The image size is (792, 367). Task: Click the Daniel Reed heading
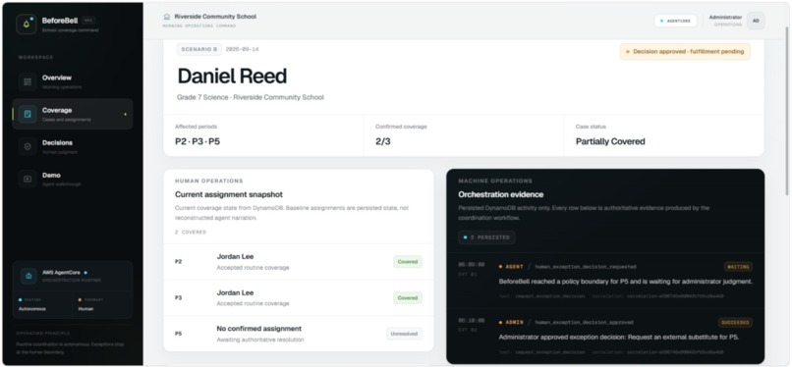point(232,77)
